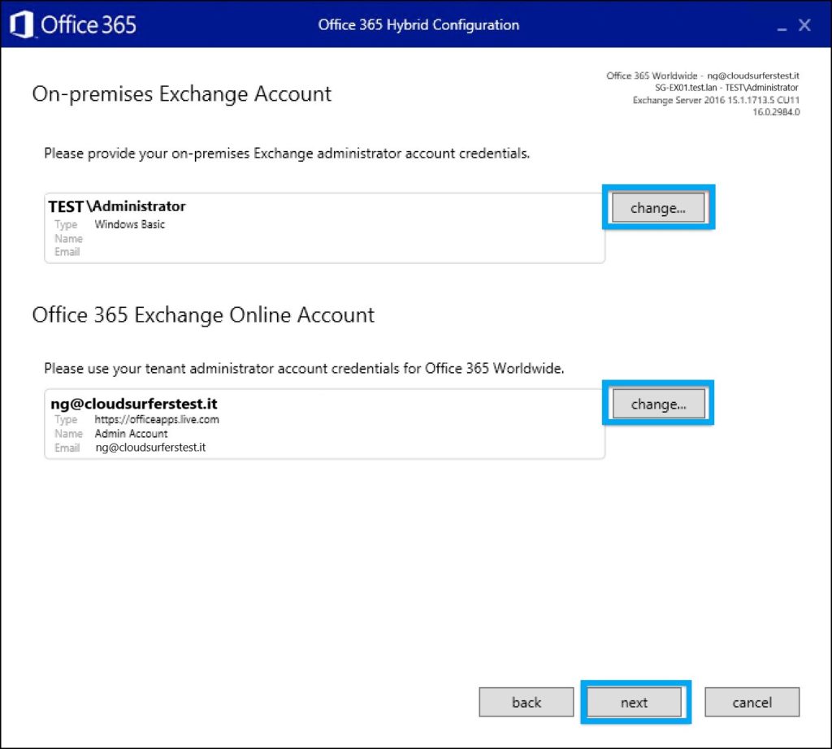Click the Windows Basic type value

point(129,224)
